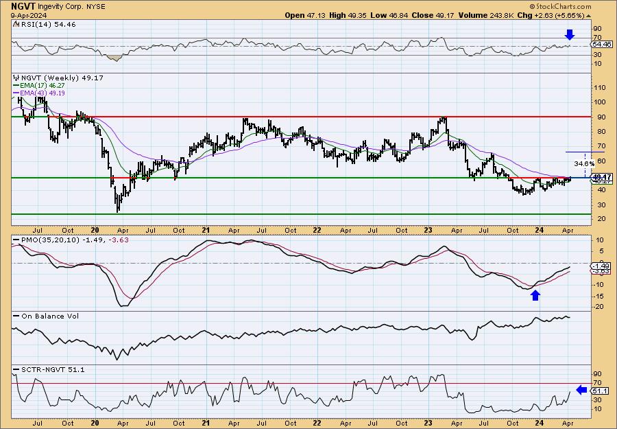Click the SCTR-NGVT 51.1 panel legend
The image size is (617, 429).
53,369
